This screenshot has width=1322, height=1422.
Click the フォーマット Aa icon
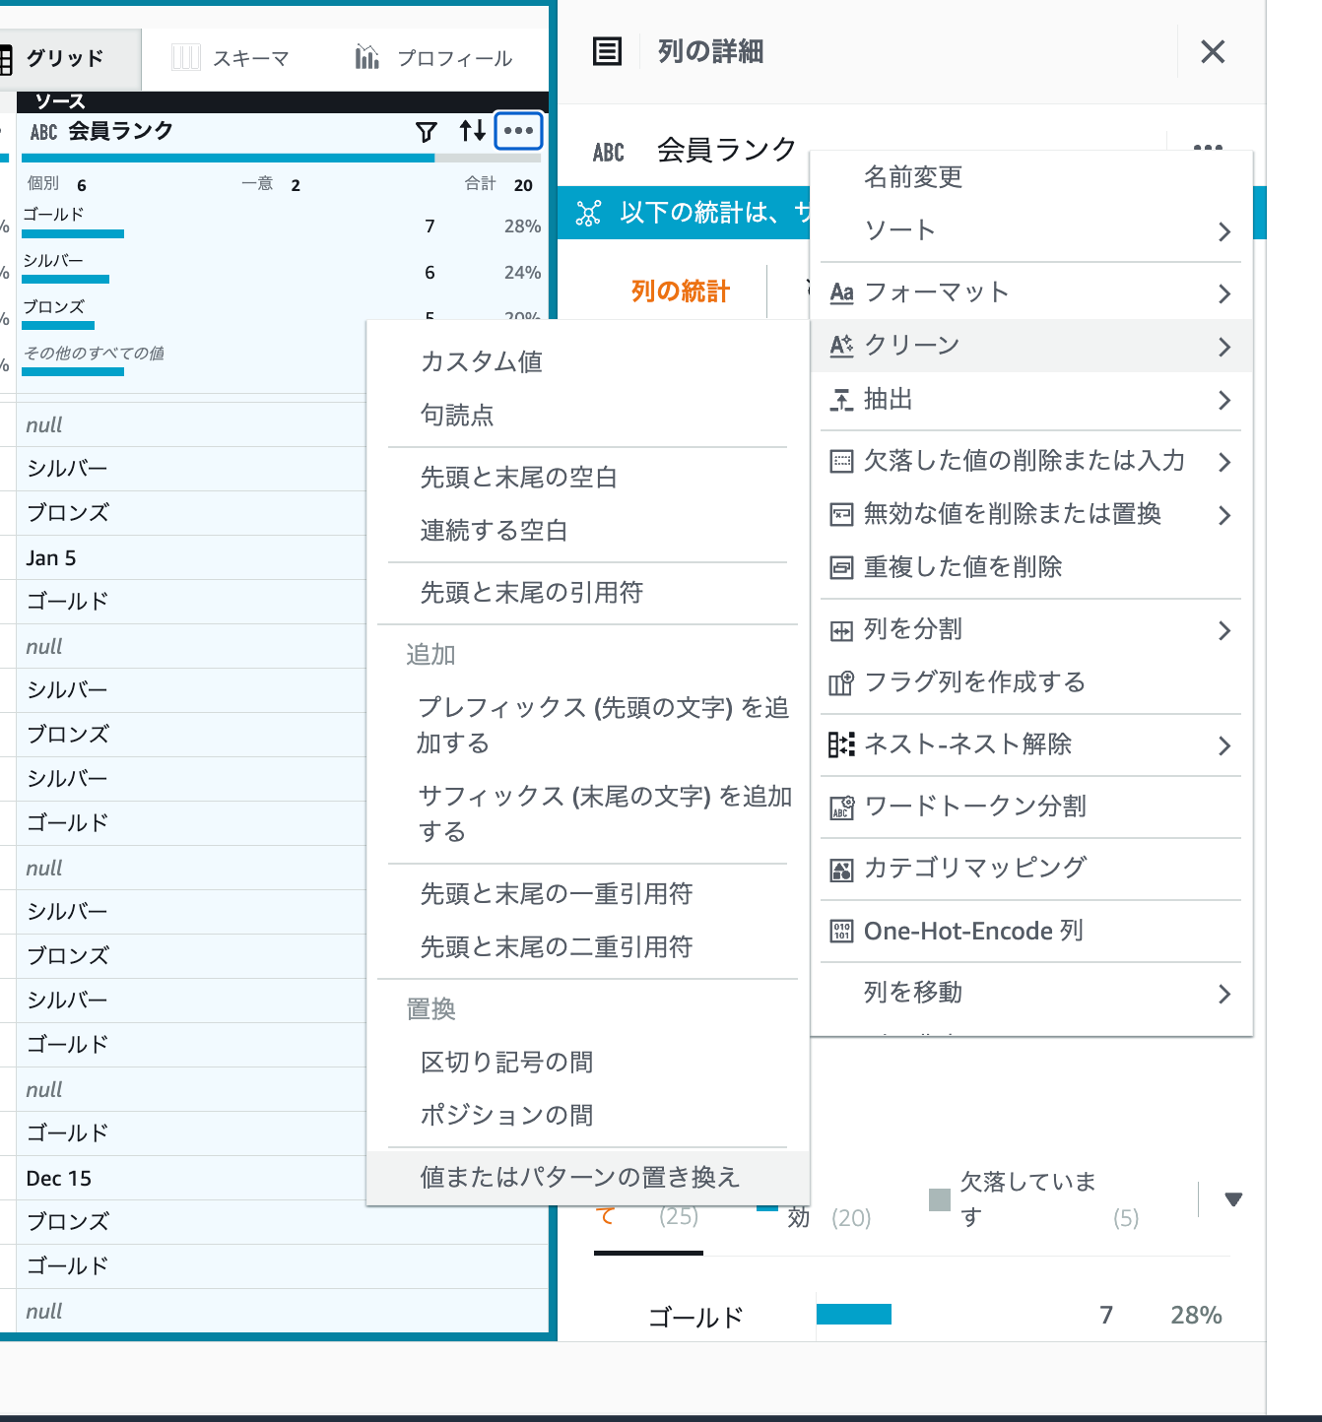[x=841, y=292]
